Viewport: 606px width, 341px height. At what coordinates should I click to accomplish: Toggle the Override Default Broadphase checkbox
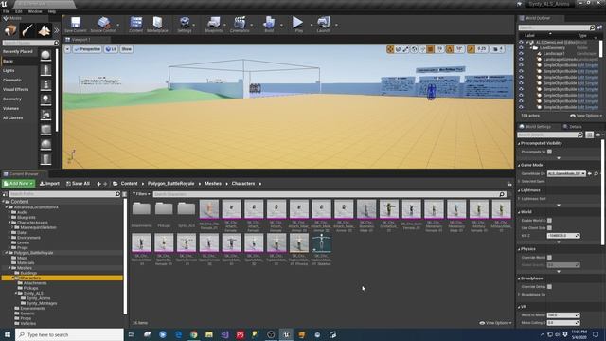(549, 287)
